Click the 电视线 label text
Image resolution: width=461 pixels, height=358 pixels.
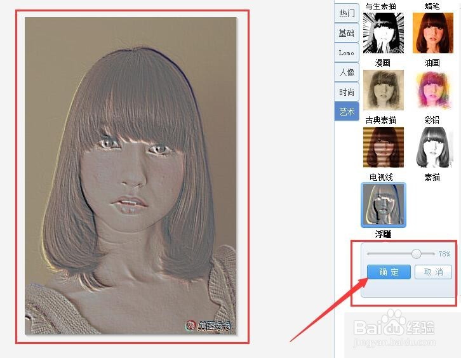click(x=382, y=177)
